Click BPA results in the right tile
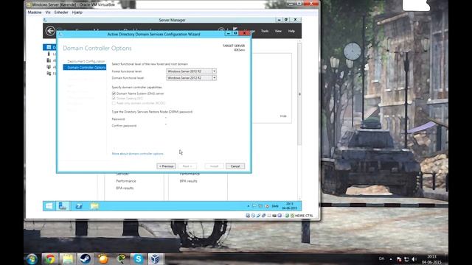The image size is (472, 265). pos(189,181)
